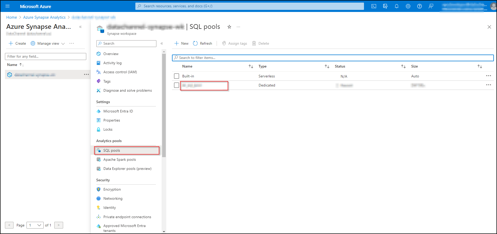Open the Manage view dropdown
497x234 pixels.
click(48, 43)
